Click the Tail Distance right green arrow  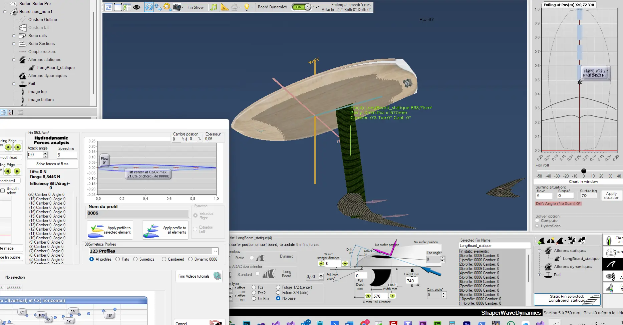tap(392, 296)
